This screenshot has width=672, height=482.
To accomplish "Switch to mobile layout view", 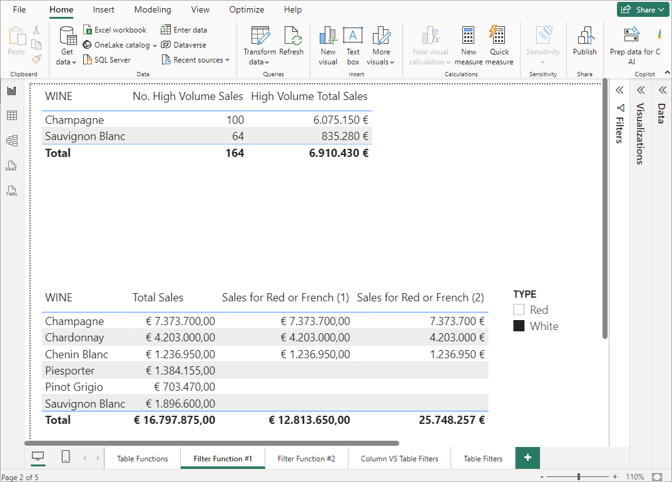I will 66,458.
